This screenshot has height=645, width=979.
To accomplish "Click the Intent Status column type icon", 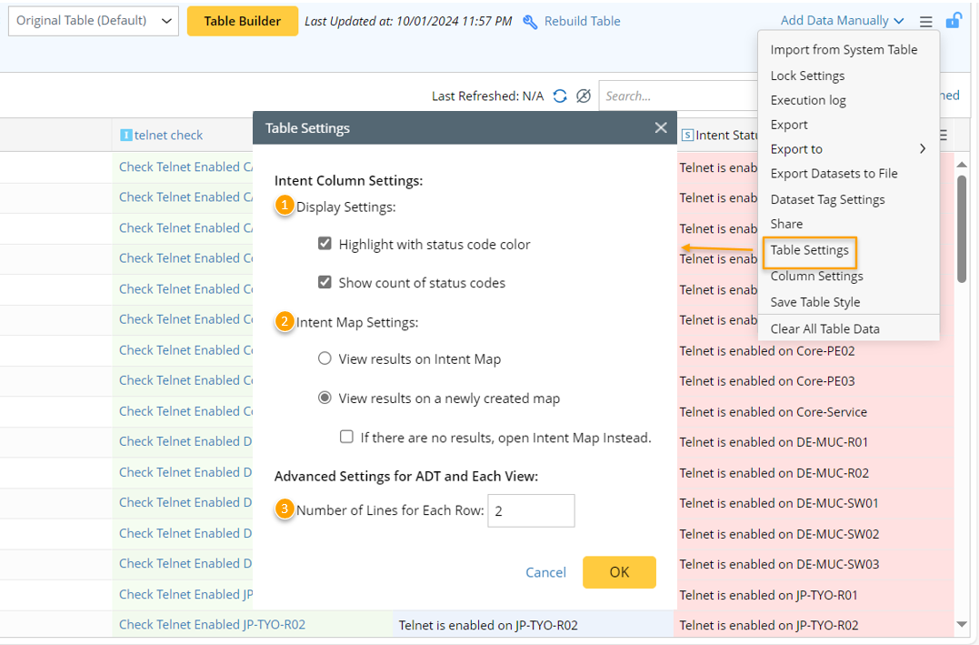I will (687, 136).
